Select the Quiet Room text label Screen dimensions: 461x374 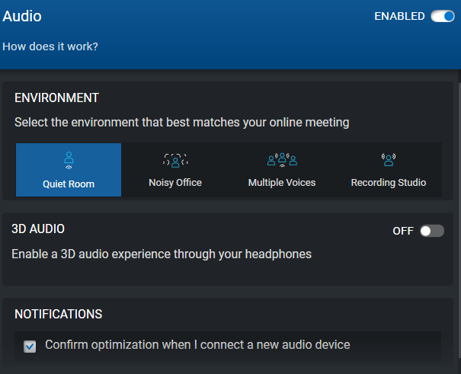click(x=69, y=184)
